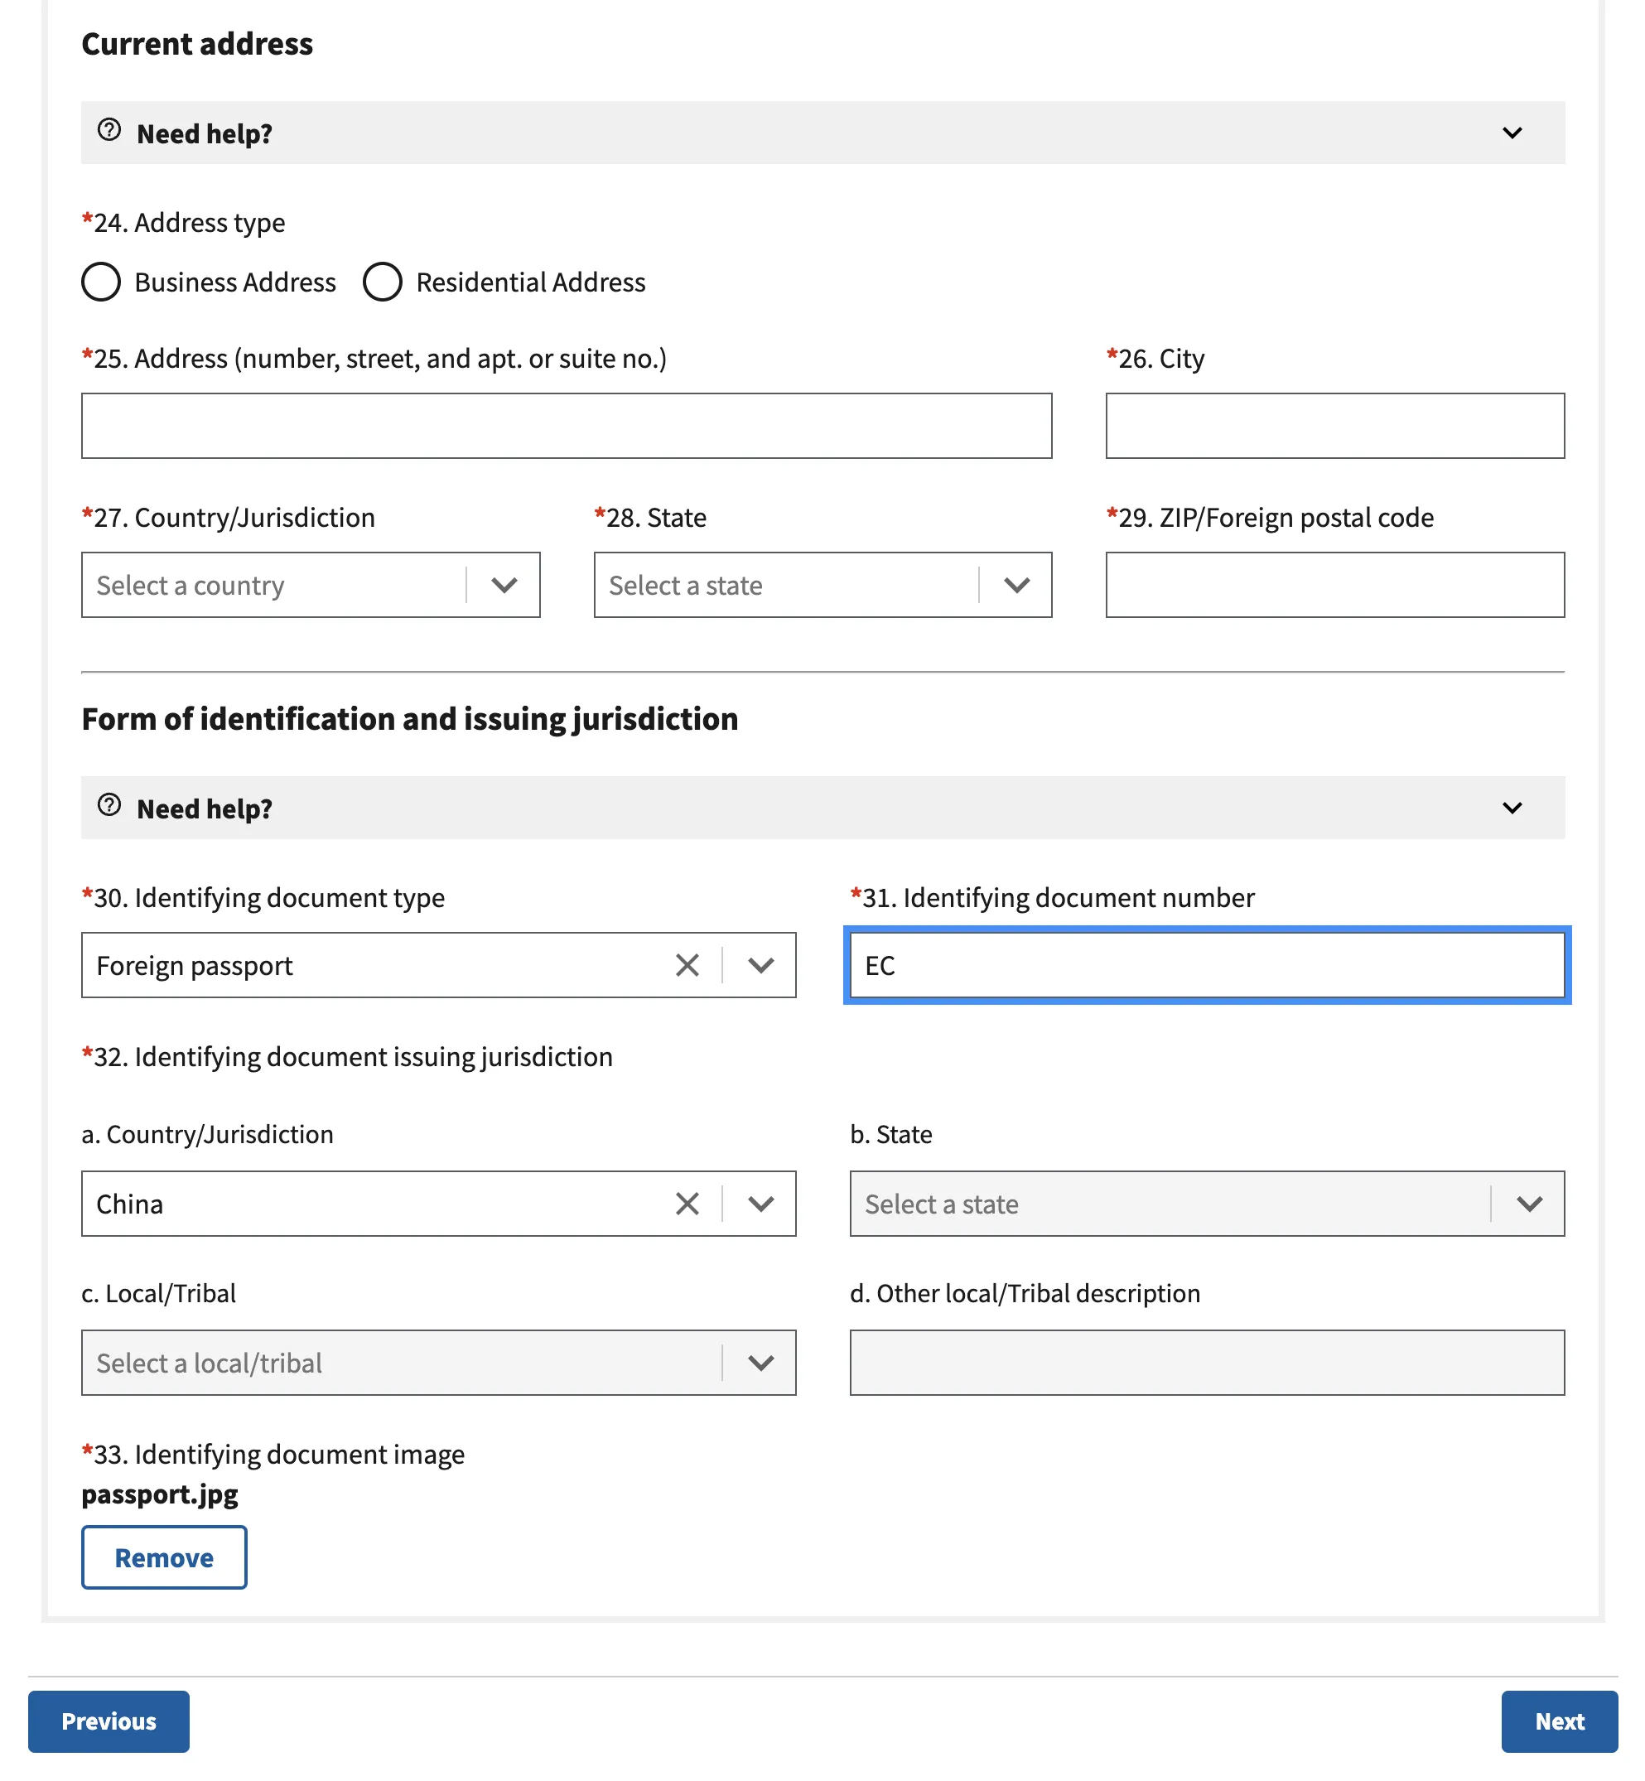Click the question mark icon beside Current address Need help
1645x1781 pixels.
pyautogui.click(x=109, y=130)
